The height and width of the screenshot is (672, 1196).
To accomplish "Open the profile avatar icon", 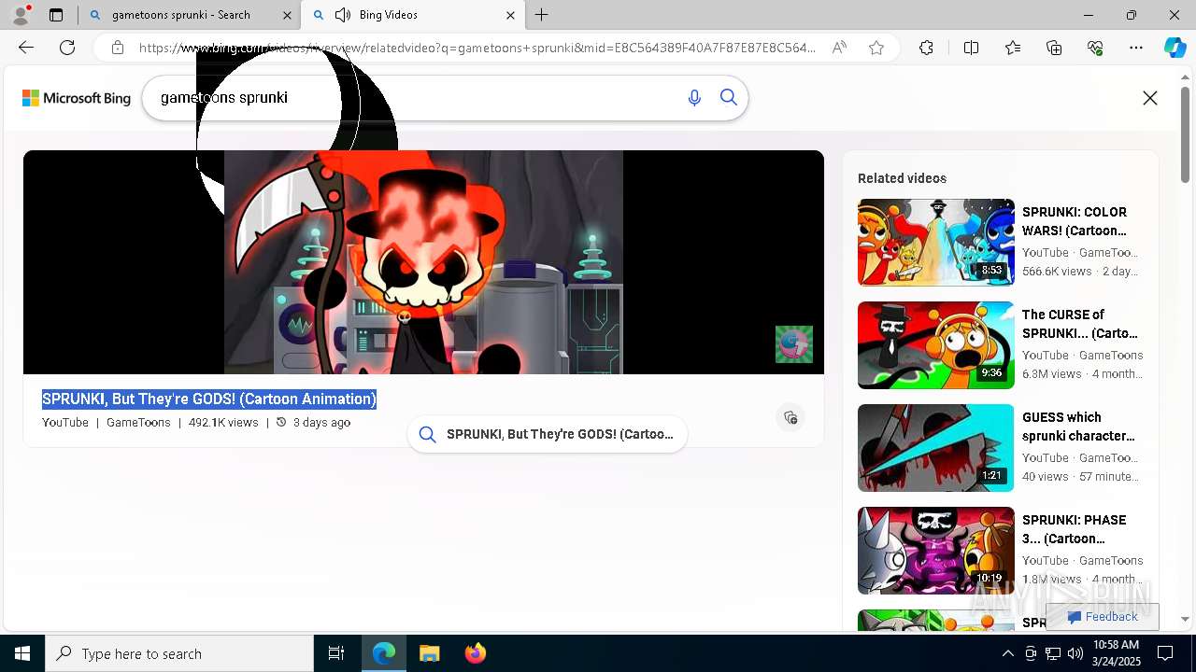I will [21, 15].
